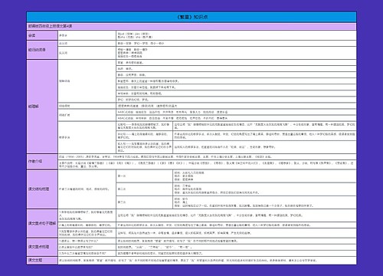The width and height of the screenshot is (383, 276).
Task: Click the 第一次 cell
Action: tap(144, 176)
